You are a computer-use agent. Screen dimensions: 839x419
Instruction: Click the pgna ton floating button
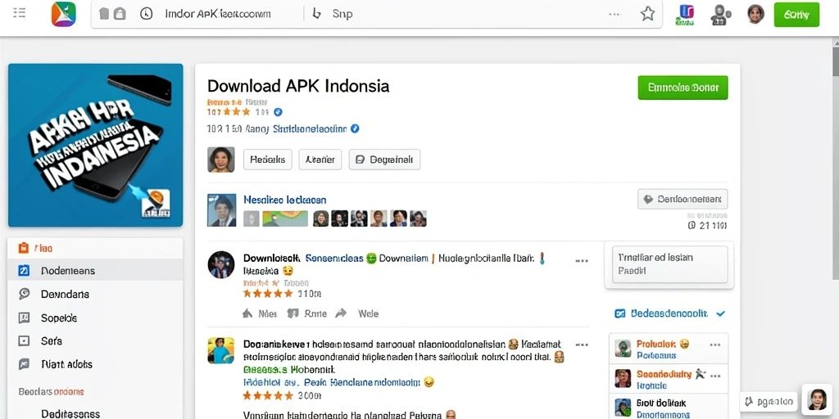coord(769,400)
